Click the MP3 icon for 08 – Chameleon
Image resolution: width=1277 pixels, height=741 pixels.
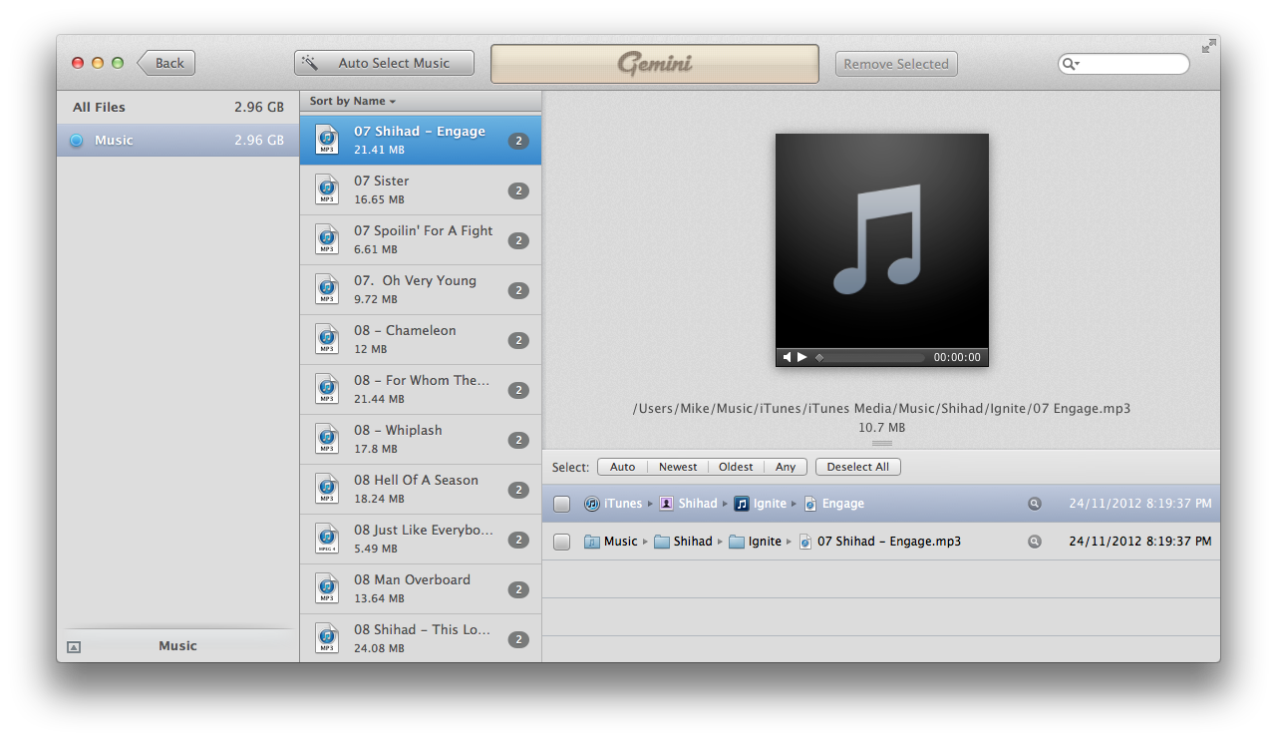(327, 339)
